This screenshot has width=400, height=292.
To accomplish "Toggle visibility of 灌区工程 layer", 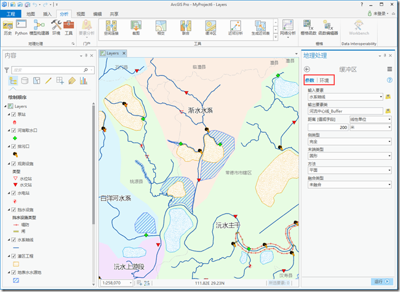I will 14,256.
